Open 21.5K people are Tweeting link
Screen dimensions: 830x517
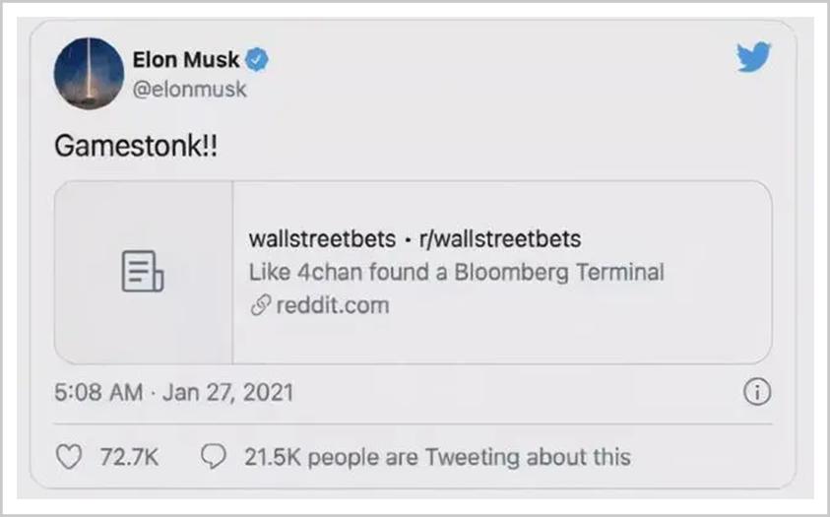click(435, 456)
